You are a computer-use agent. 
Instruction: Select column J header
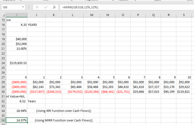36,15
